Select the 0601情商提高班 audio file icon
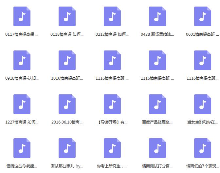The image size is (220, 173). tap(203, 16)
